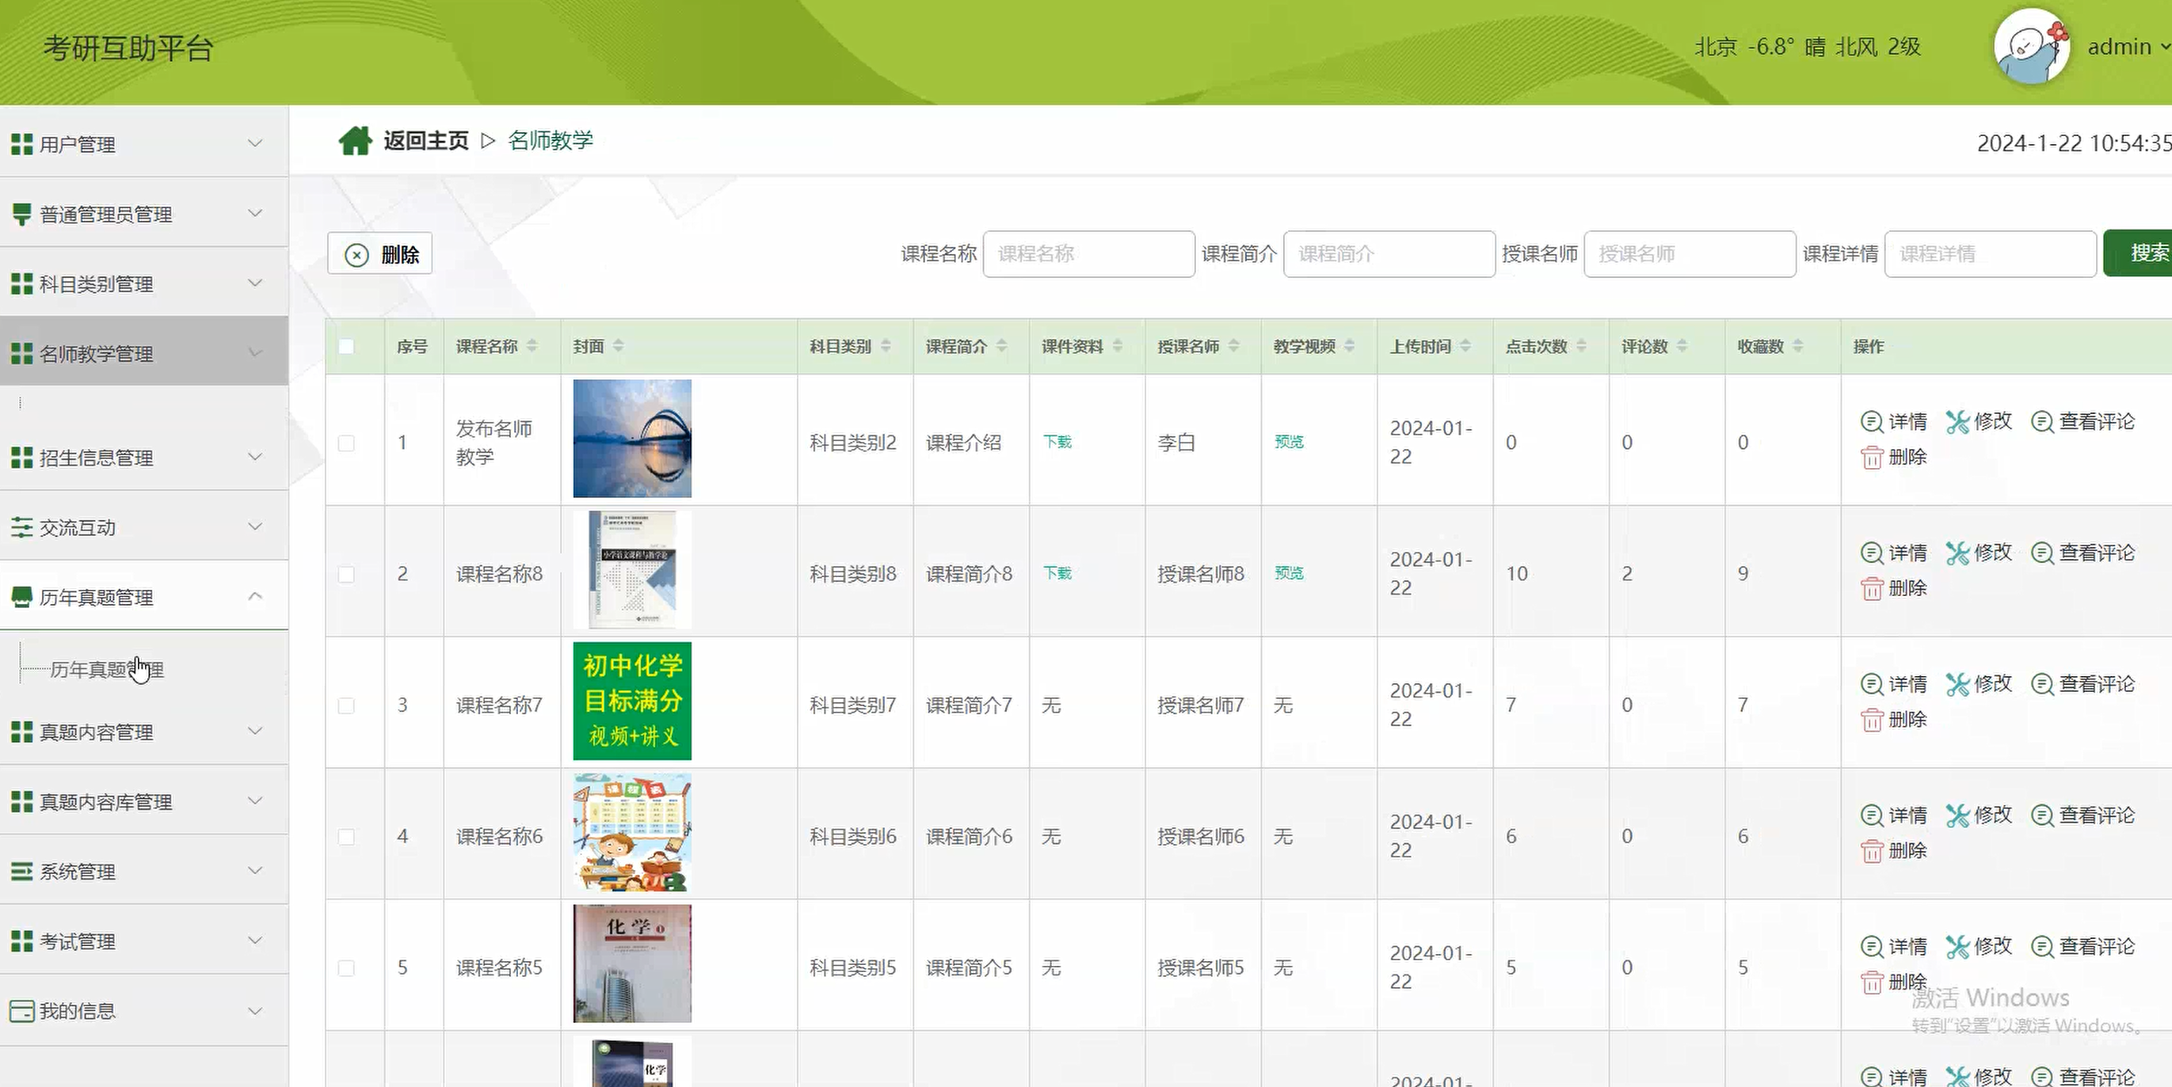This screenshot has height=1087, width=2172.
Task: Check the row 3 课程名称7 checkbox
Action: click(x=346, y=706)
